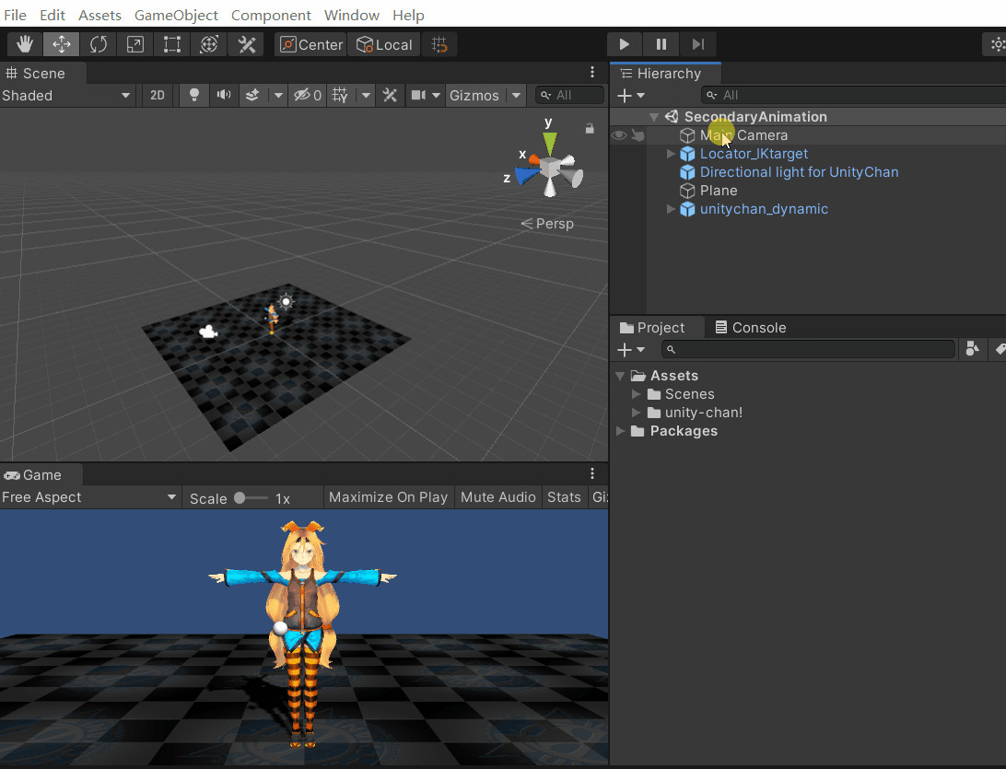Toggle pivot mode Center button
The height and width of the screenshot is (769, 1006).
pos(310,44)
